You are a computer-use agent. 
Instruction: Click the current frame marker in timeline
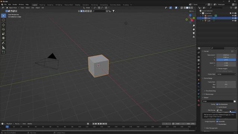[7, 127]
